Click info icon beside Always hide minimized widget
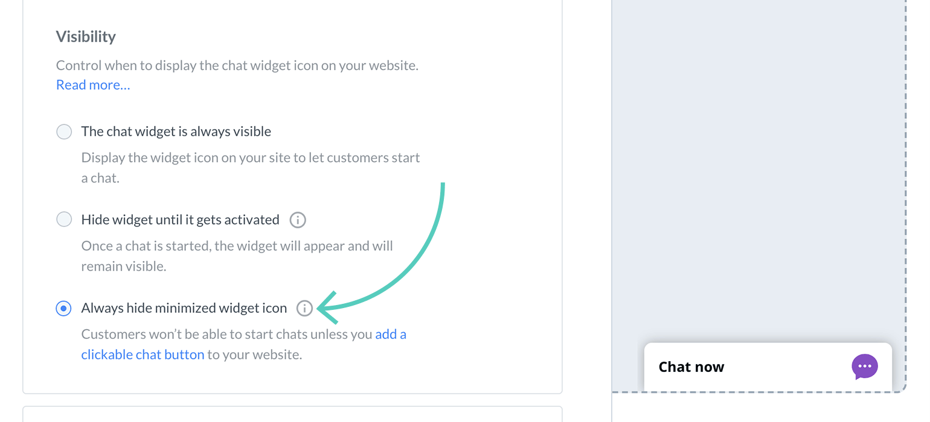The image size is (930, 422). click(x=305, y=309)
